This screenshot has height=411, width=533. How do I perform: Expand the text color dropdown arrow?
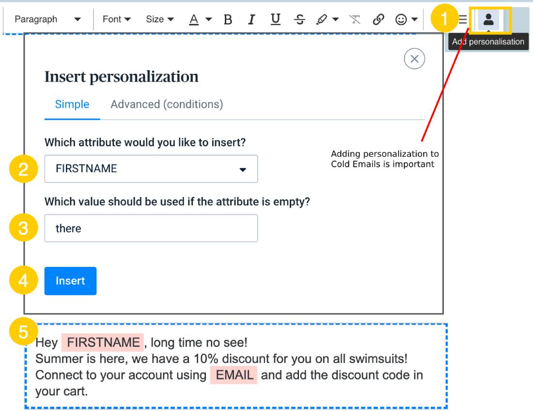pyautogui.click(x=209, y=19)
